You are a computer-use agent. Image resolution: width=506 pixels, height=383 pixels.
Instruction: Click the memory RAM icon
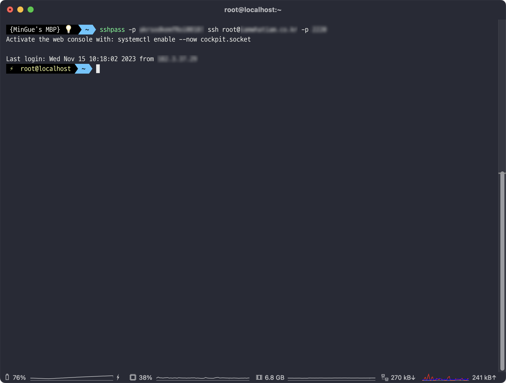[259, 377]
